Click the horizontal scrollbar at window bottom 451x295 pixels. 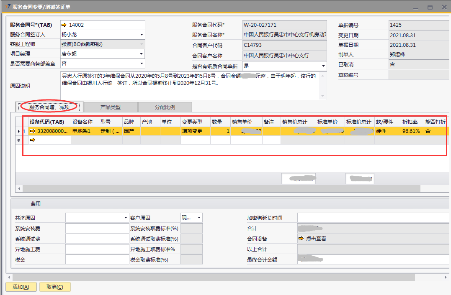click(x=214, y=277)
